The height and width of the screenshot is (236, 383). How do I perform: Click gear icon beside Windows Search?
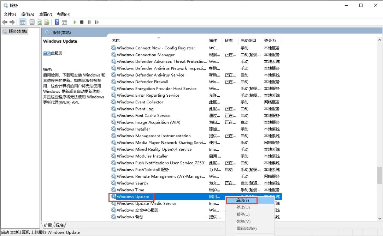click(x=113, y=183)
